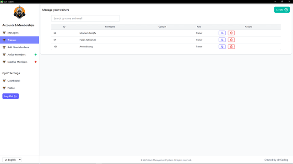Click the Contact column header

(x=162, y=27)
